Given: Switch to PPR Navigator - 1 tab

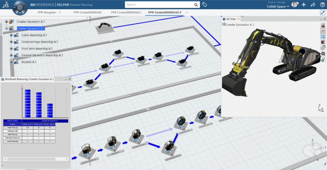Looking at the screenshot, I should tap(49, 12).
